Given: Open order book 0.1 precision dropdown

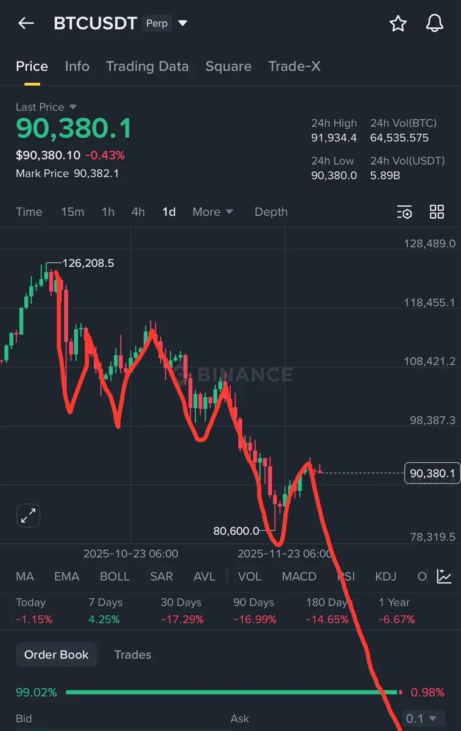Looking at the screenshot, I should (423, 719).
